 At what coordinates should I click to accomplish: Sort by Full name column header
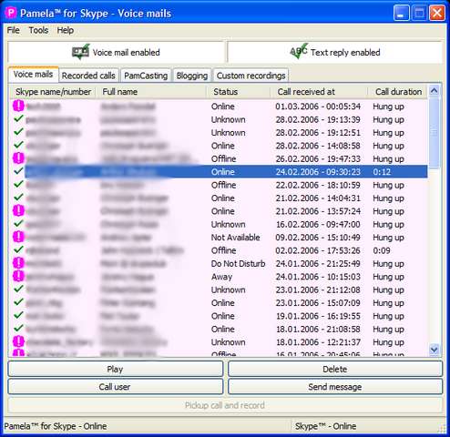pos(152,92)
